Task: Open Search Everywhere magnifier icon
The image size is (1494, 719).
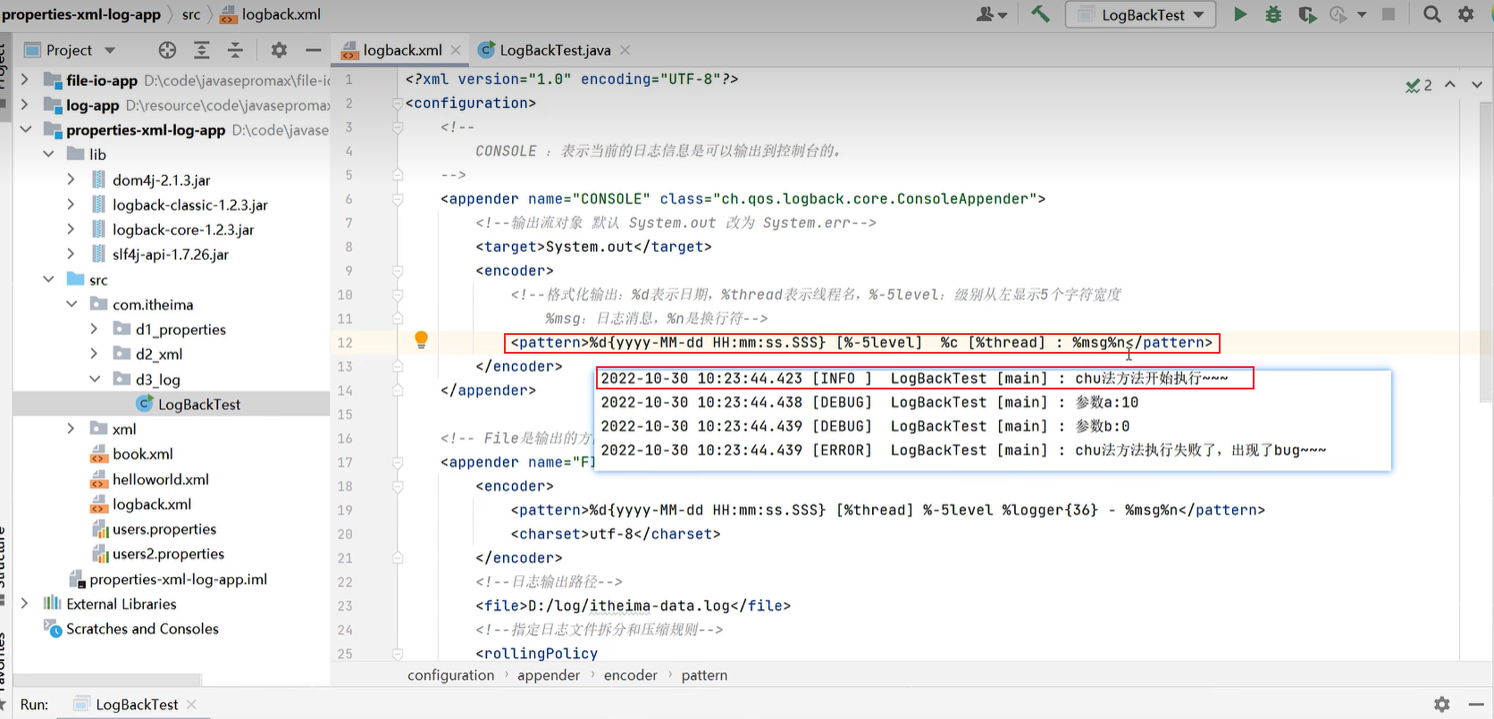Action: click(1431, 14)
